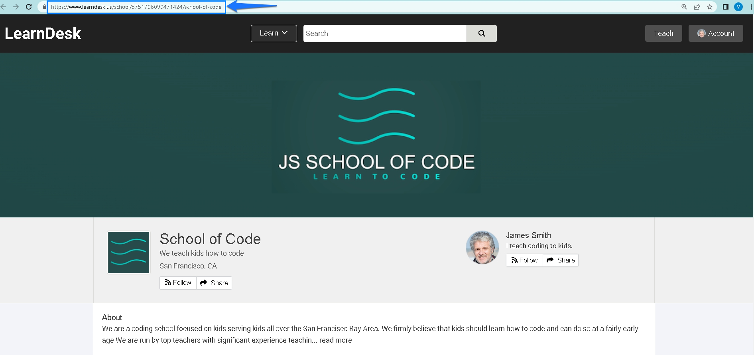Follow the School of Code
The image size is (754, 355).
pos(178,283)
